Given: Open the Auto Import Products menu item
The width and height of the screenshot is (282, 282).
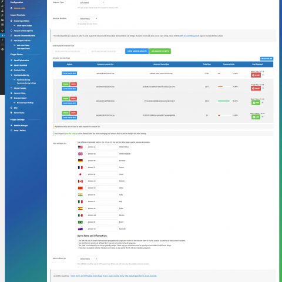Looking at the screenshot, I should (22, 41).
